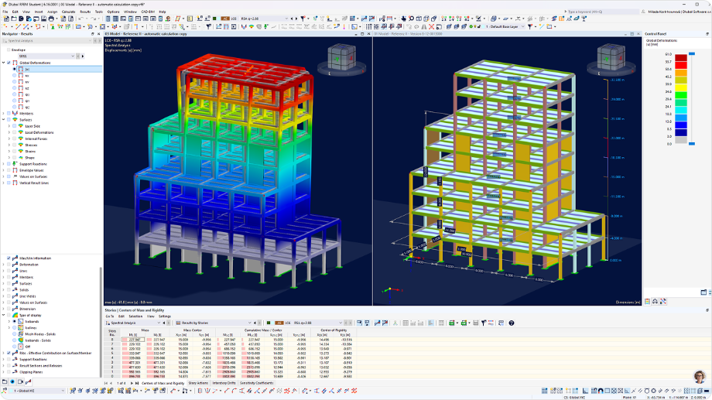Click the funnel filter icon in the results table toolbar
Viewport: 712px width, 400px height.
click(x=484, y=323)
